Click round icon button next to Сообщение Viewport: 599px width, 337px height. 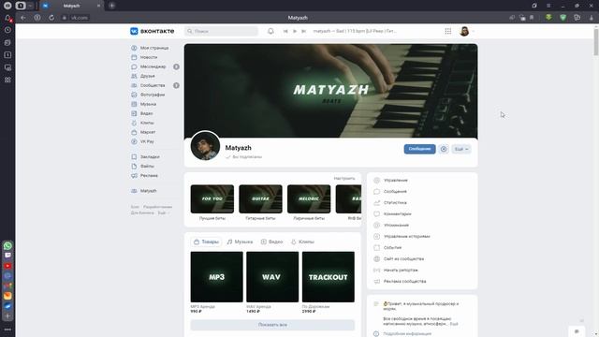click(444, 149)
